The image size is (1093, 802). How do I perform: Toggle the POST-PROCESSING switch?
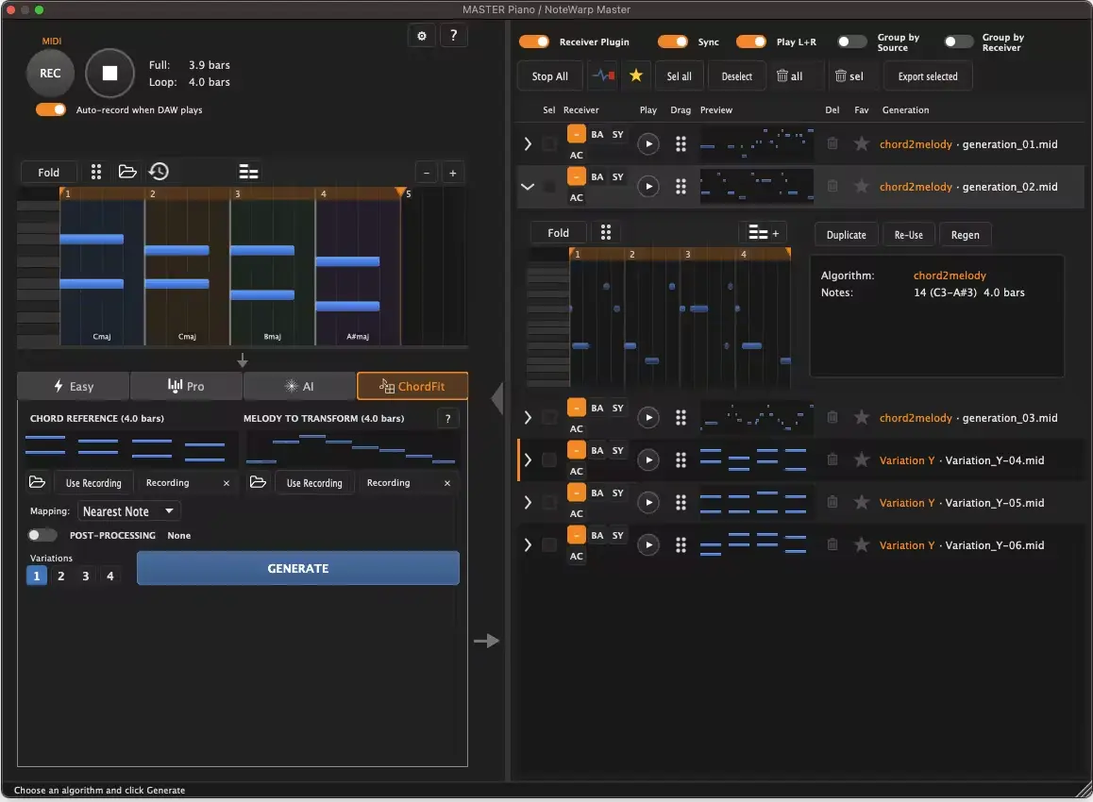[42, 535]
